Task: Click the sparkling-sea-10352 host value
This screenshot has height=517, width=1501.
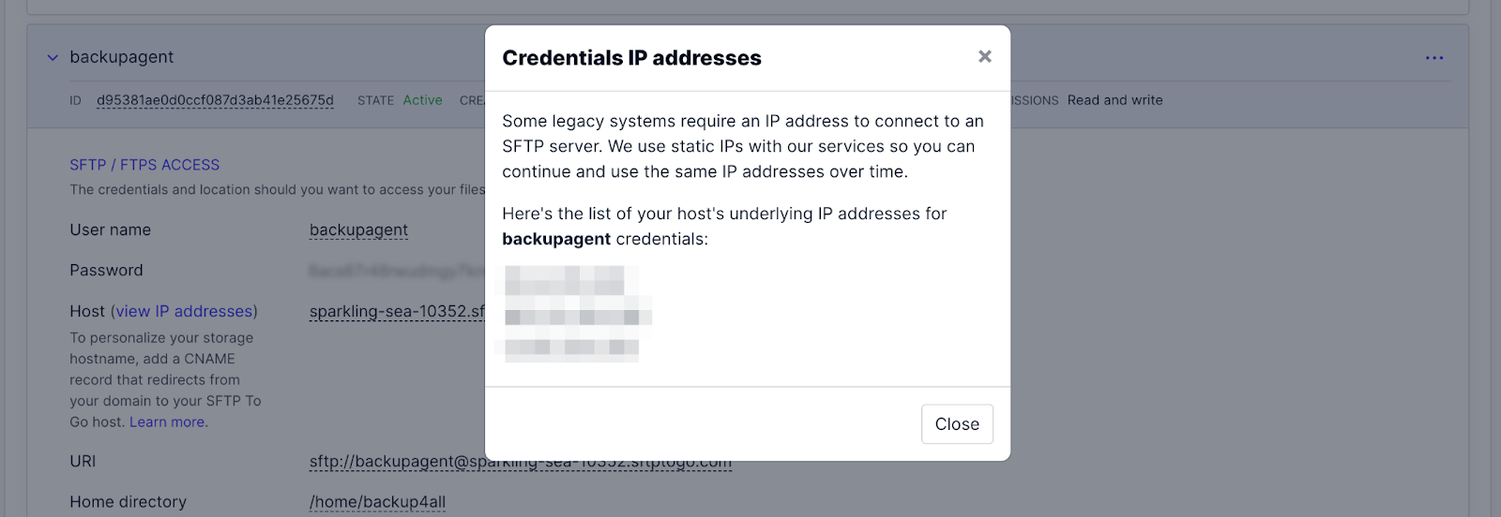Action: point(397,312)
